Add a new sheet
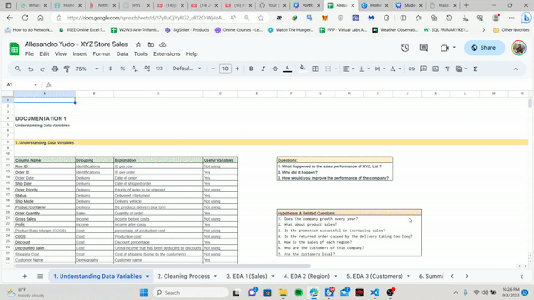This screenshot has width=534, height=300. click(x=25, y=276)
